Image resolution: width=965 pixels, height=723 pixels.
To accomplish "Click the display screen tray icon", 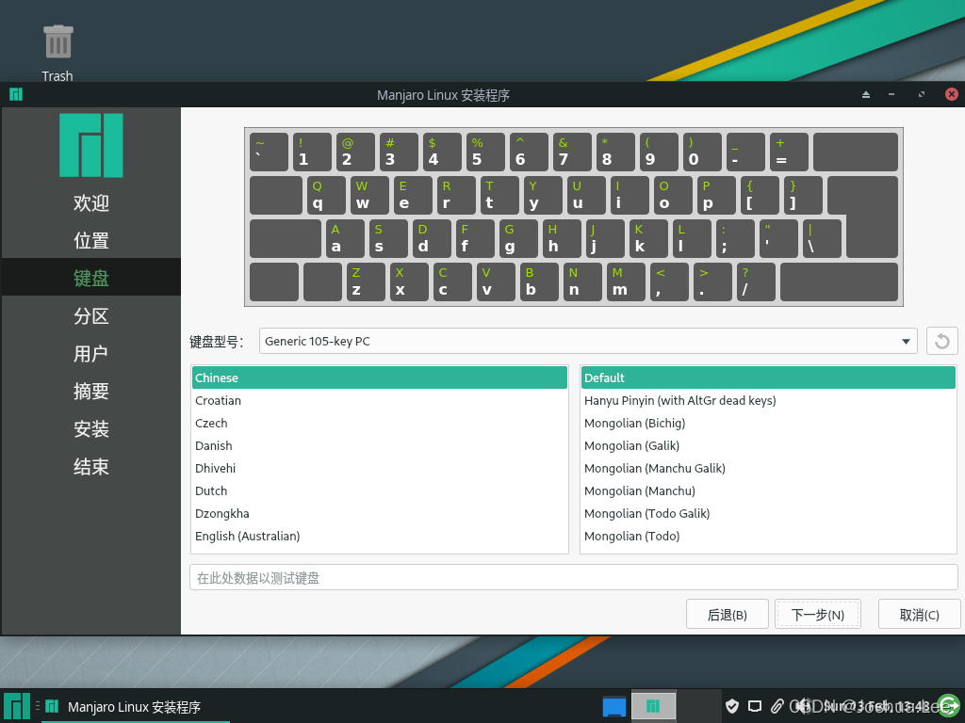I will click(x=755, y=706).
